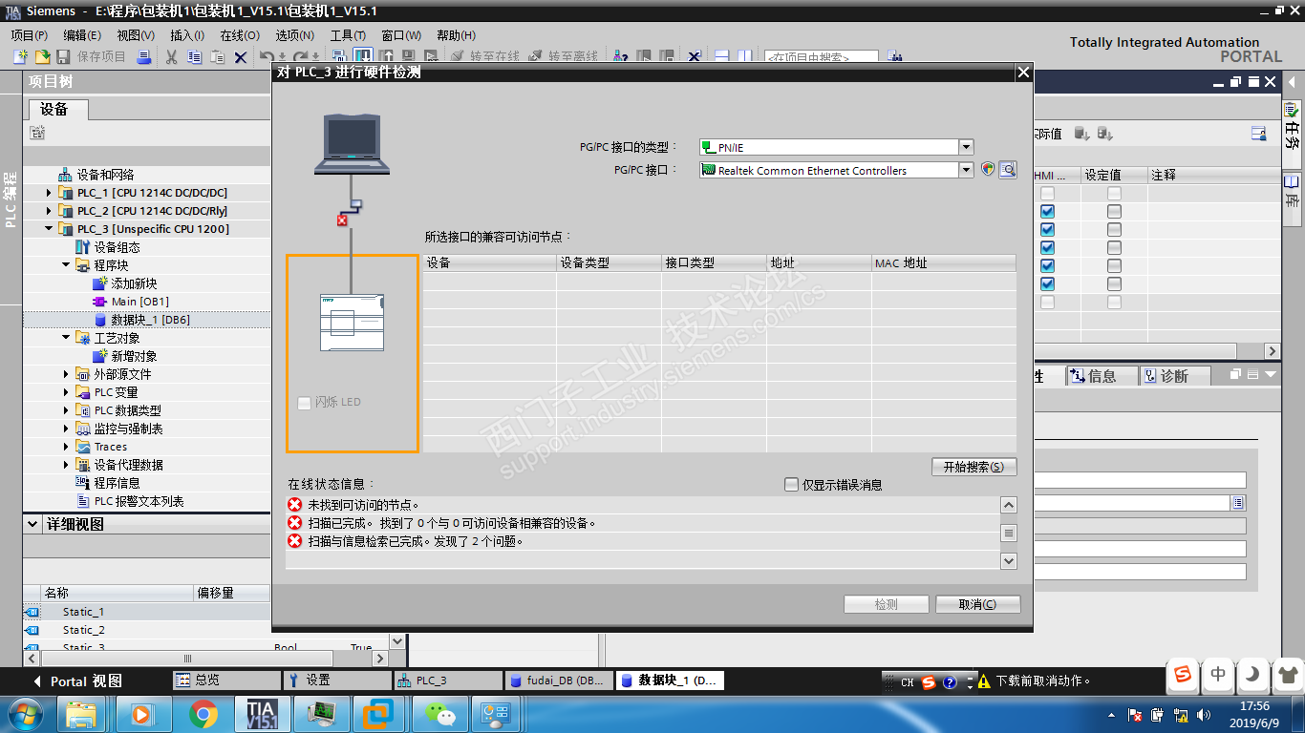Viewport: 1305px width, 733px height.
Task: Open the 总览 editor tab
Action: (225, 681)
